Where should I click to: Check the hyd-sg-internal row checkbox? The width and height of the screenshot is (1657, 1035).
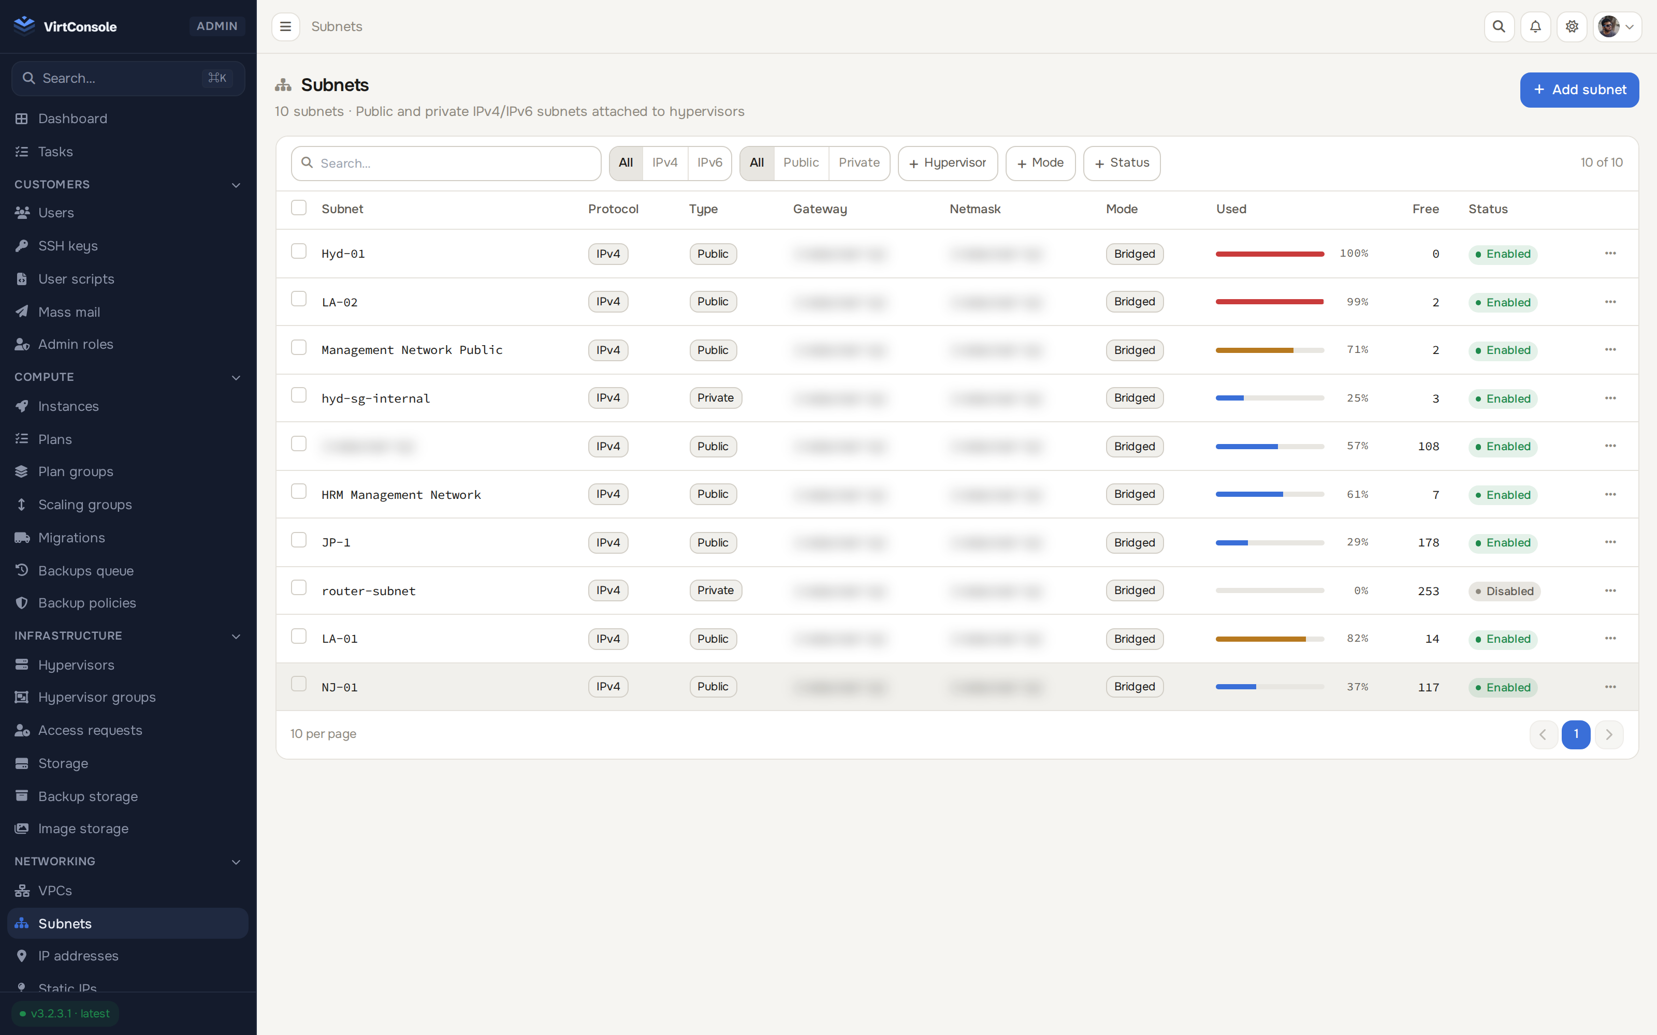[299, 396]
